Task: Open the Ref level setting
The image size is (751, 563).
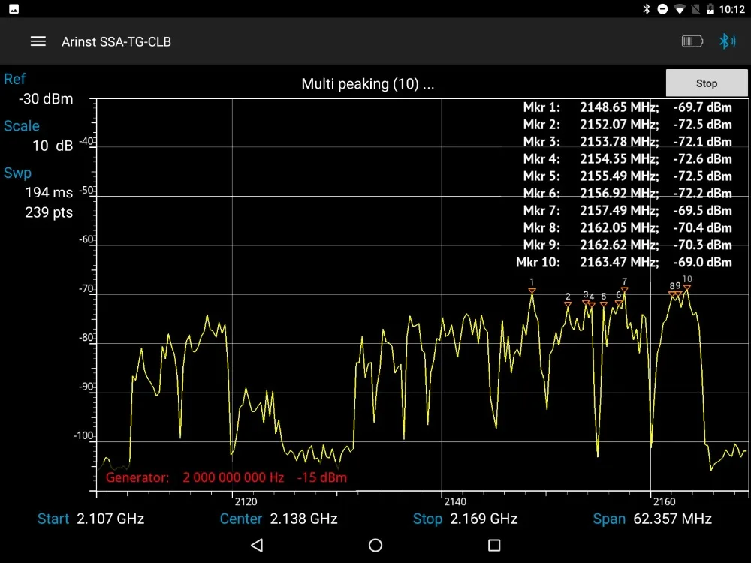Action: pyautogui.click(x=14, y=79)
